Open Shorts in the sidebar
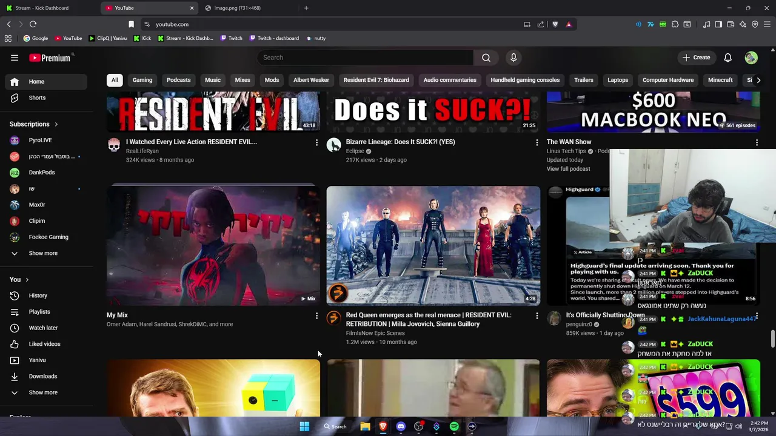The height and width of the screenshot is (436, 776). 46,97
